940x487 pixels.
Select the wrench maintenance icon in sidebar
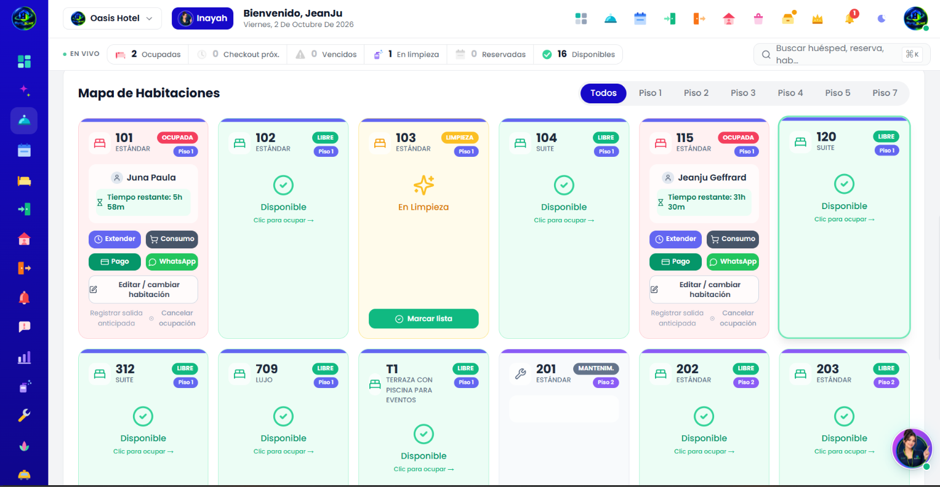(24, 416)
